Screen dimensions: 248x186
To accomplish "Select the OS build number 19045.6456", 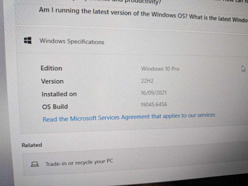I will (154, 104).
